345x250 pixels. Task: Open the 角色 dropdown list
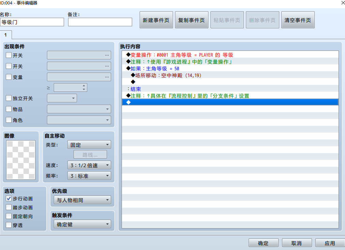pyautogui.click(x=79, y=120)
